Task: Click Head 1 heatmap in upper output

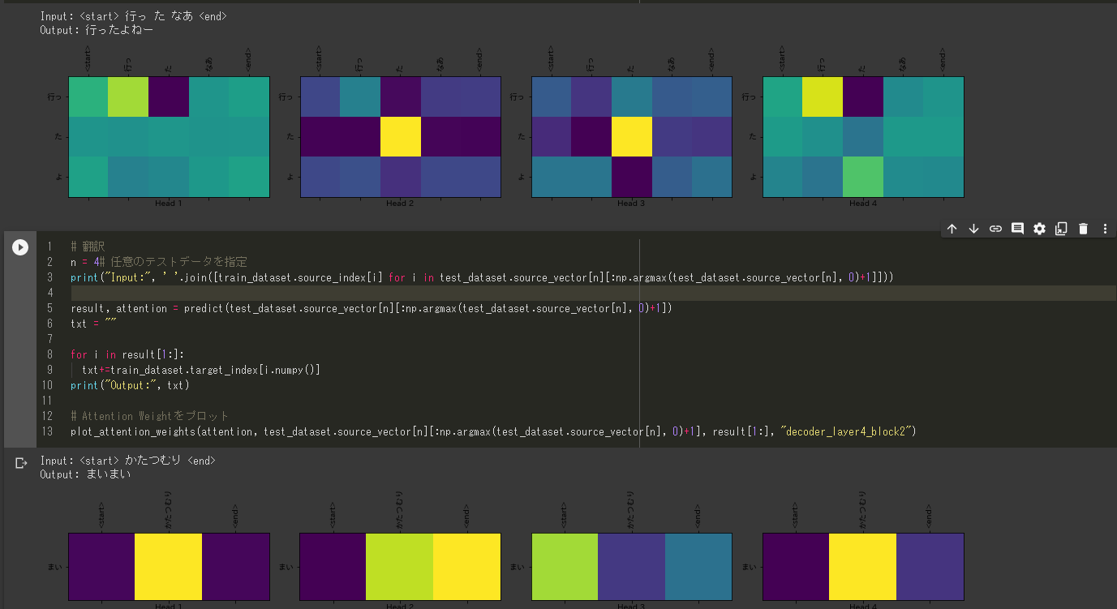Action: tap(169, 136)
